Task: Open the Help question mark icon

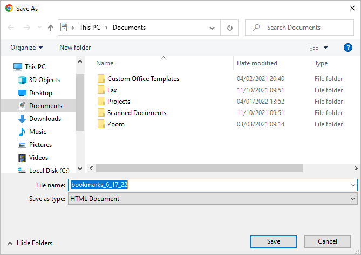Action: (348, 48)
